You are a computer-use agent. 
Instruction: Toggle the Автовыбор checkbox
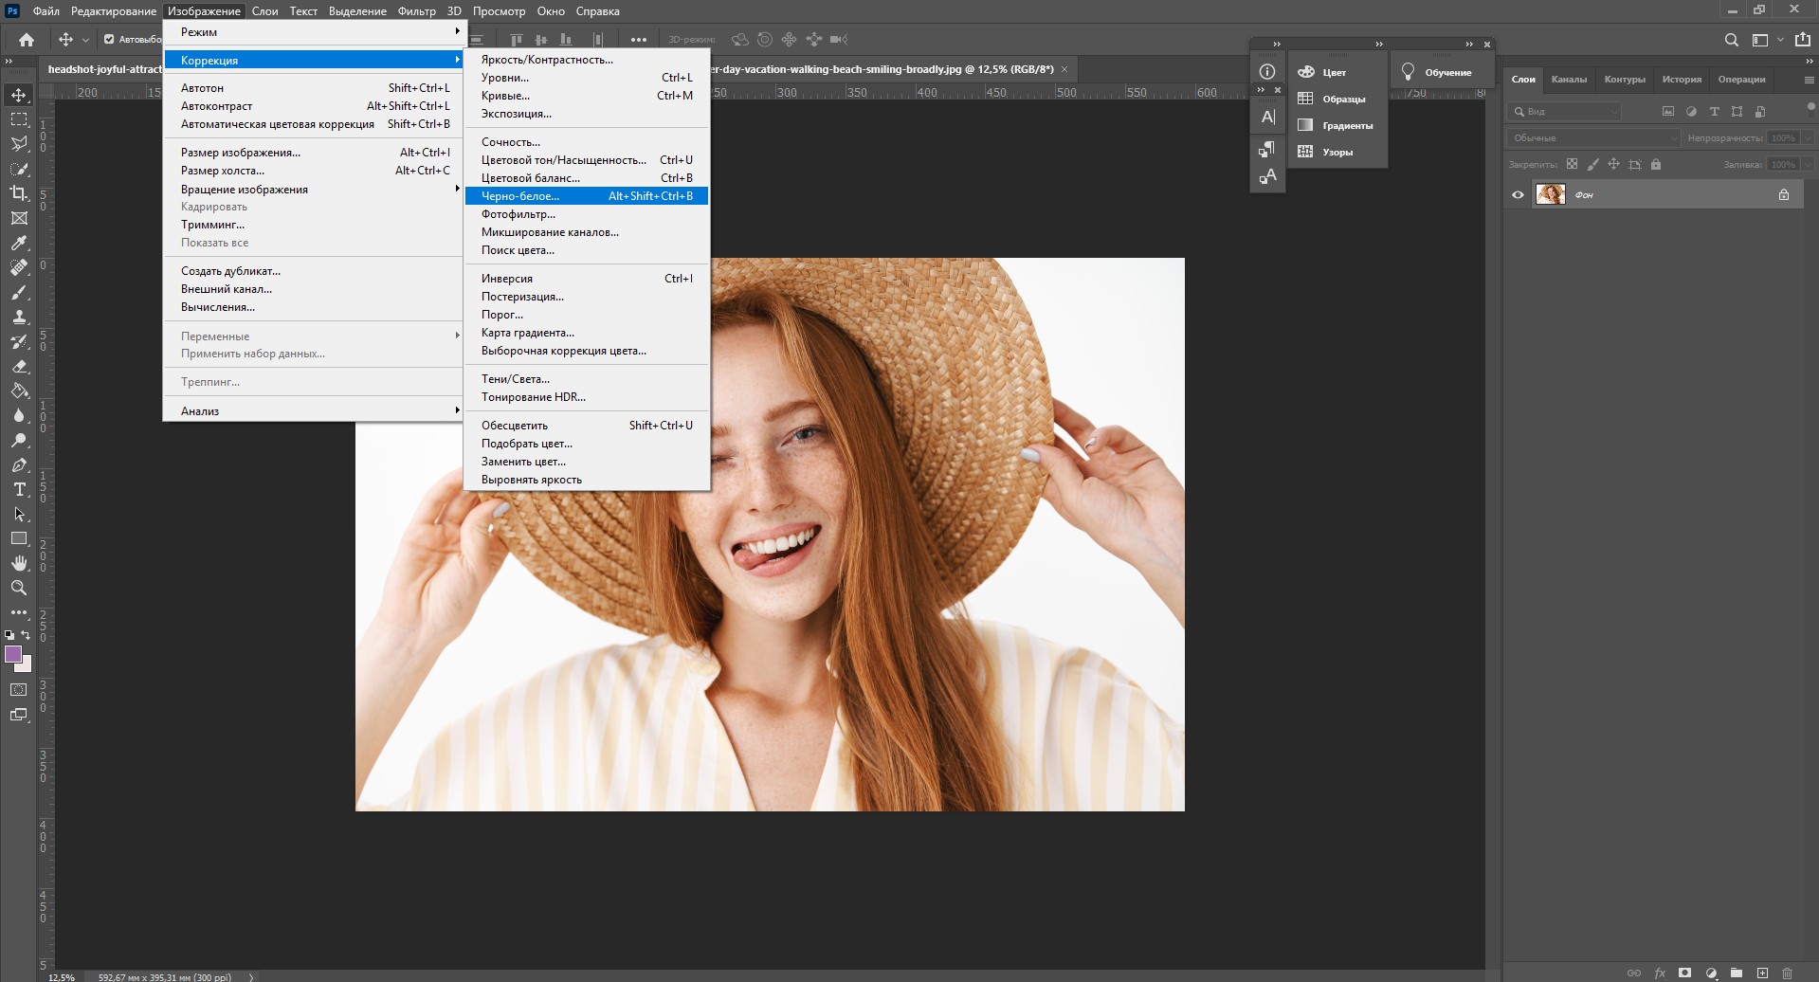pos(109,40)
